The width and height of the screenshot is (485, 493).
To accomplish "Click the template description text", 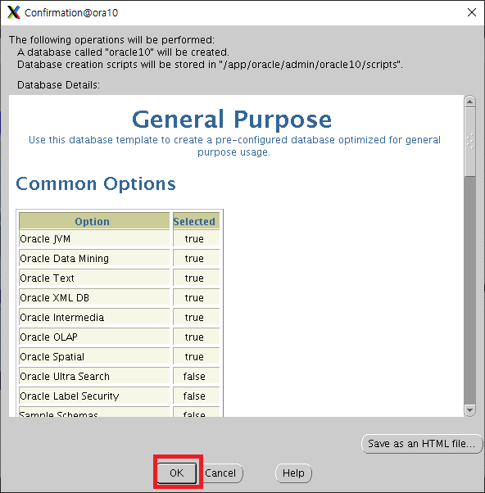I will (234, 146).
